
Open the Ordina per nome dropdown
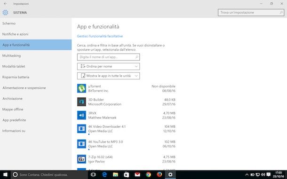pos(108,66)
